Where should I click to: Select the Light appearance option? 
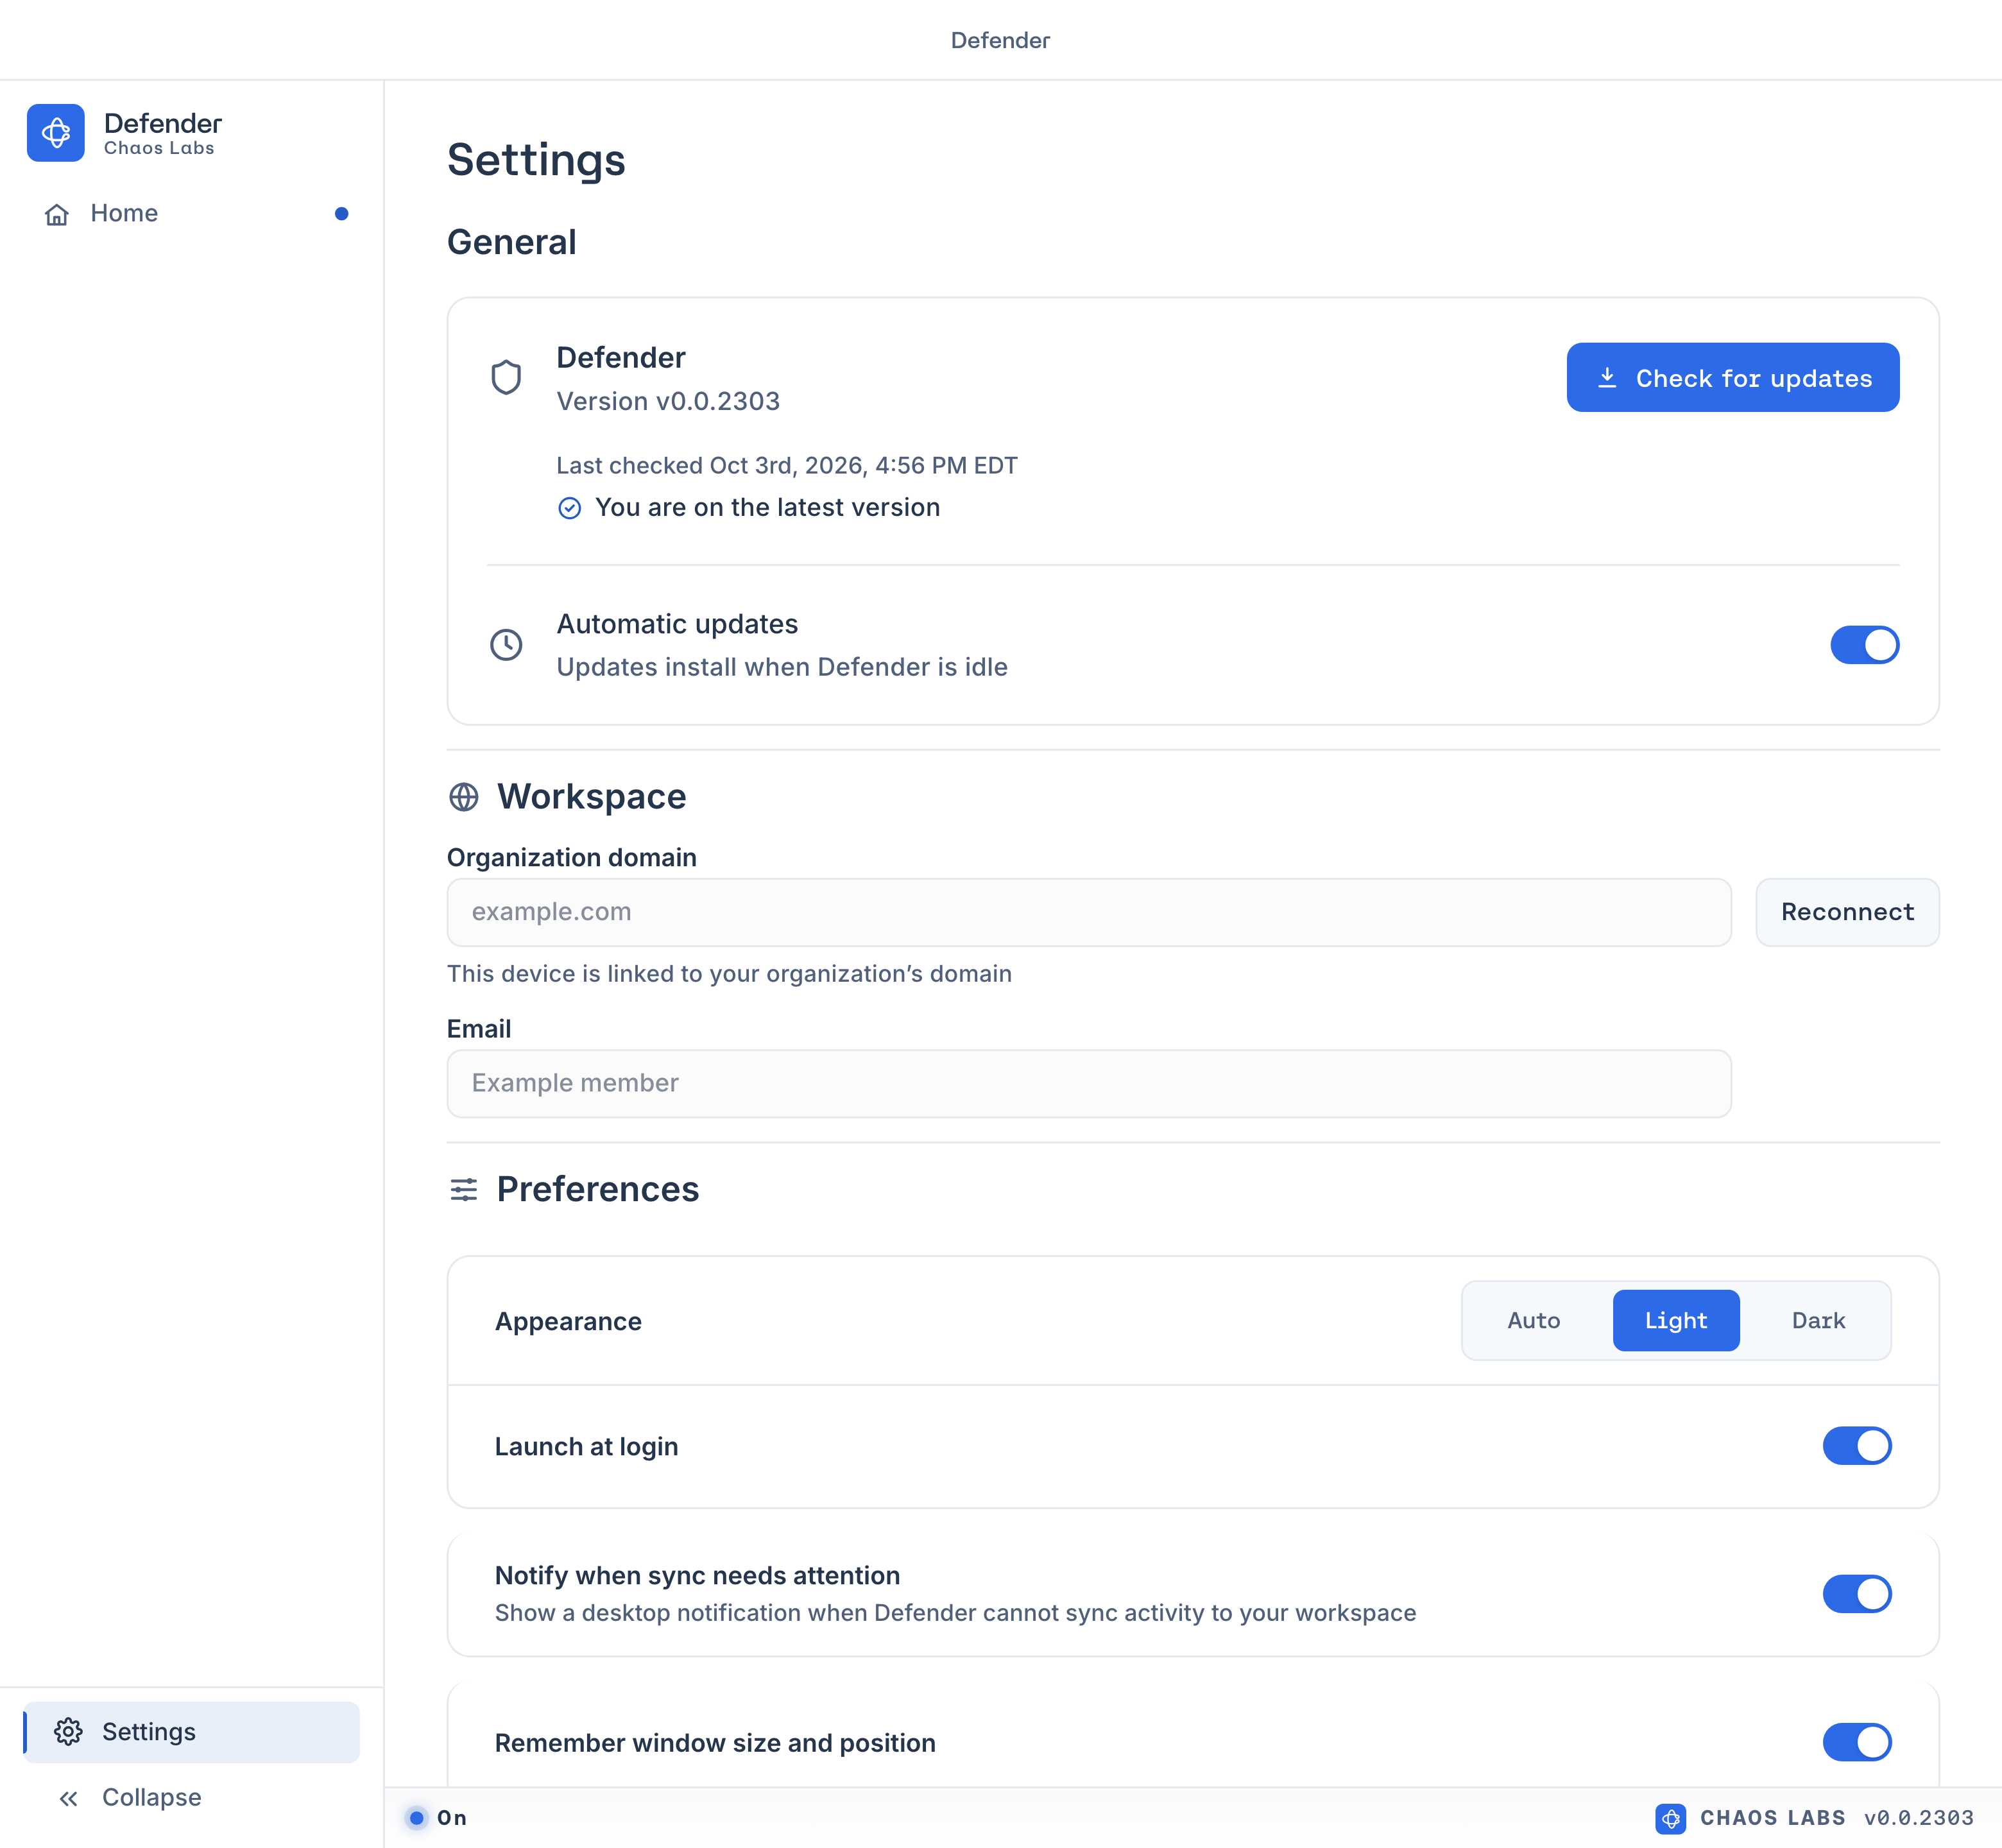tap(1676, 1321)
